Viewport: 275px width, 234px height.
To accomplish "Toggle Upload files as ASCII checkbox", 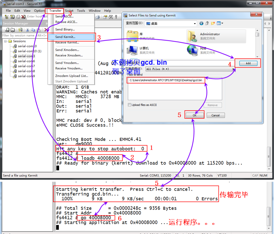I will click(x=129, y=105).
